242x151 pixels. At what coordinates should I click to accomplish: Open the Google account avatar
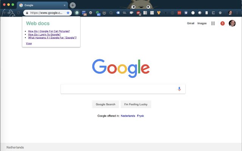[x=232, y=23]
